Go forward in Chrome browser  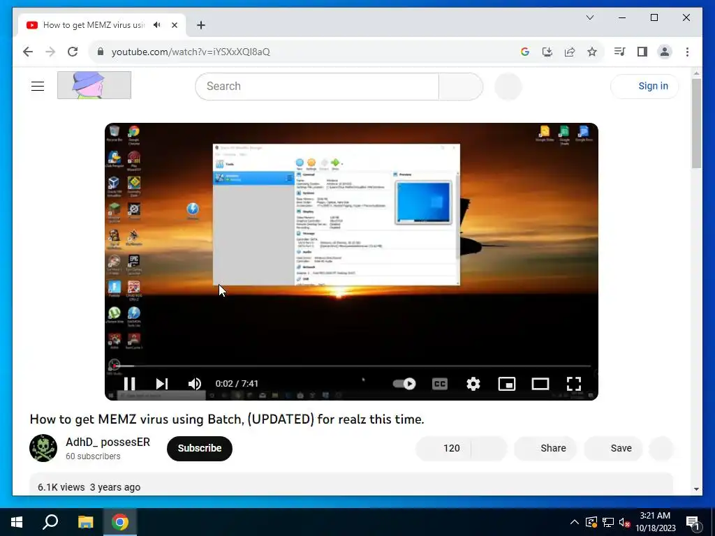pos(50,52)
